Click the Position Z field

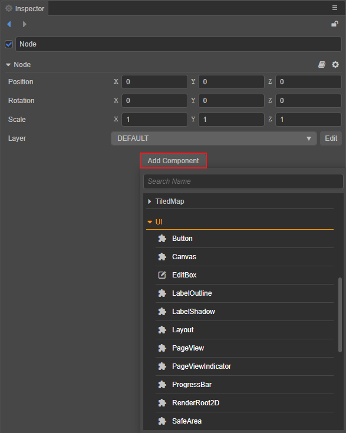[x=308, y=82]
